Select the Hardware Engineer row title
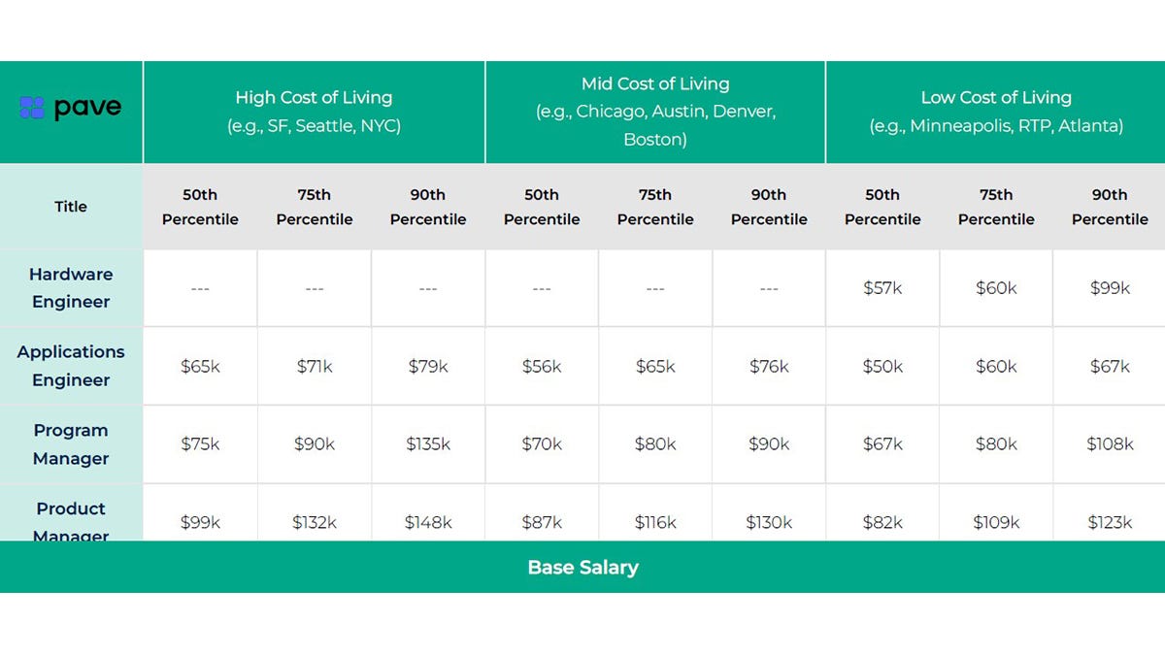This screenshot has width=1165, height=655. pos(71,288)
